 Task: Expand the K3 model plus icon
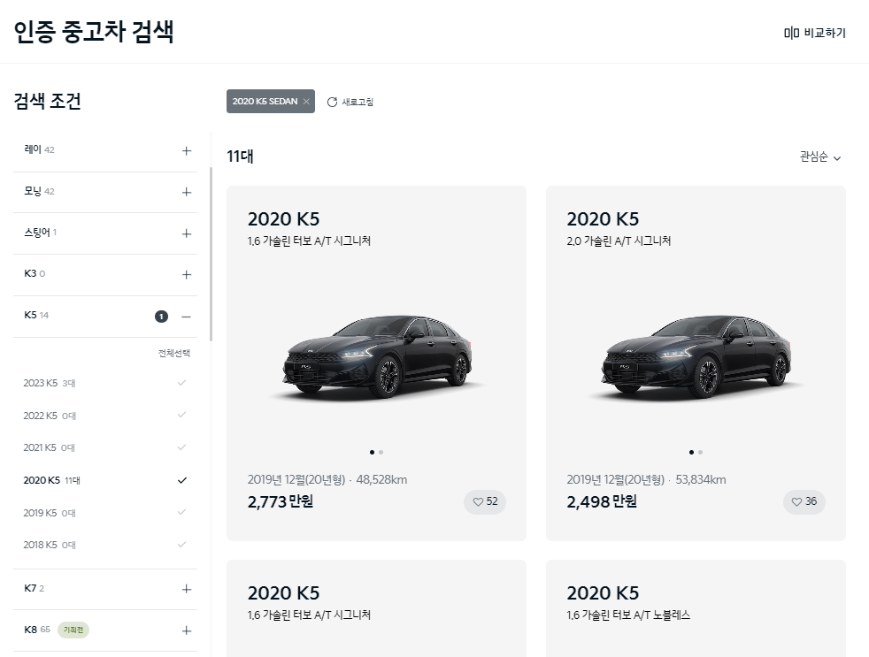(x=187, y=275)
